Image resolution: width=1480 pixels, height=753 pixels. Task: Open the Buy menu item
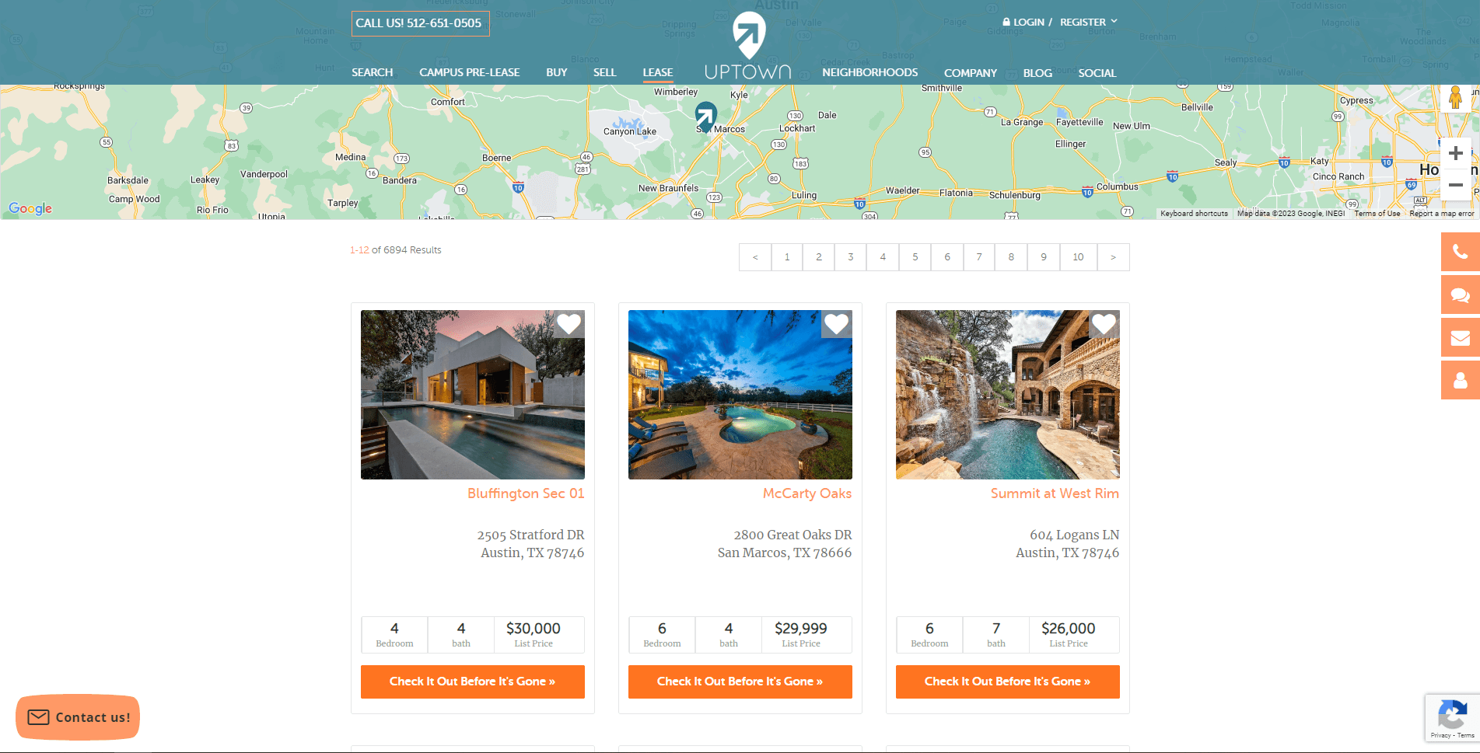coord(557,72)
